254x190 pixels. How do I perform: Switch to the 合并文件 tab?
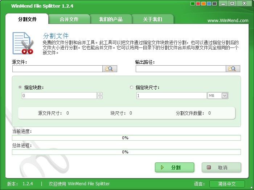tap(69, 19)
